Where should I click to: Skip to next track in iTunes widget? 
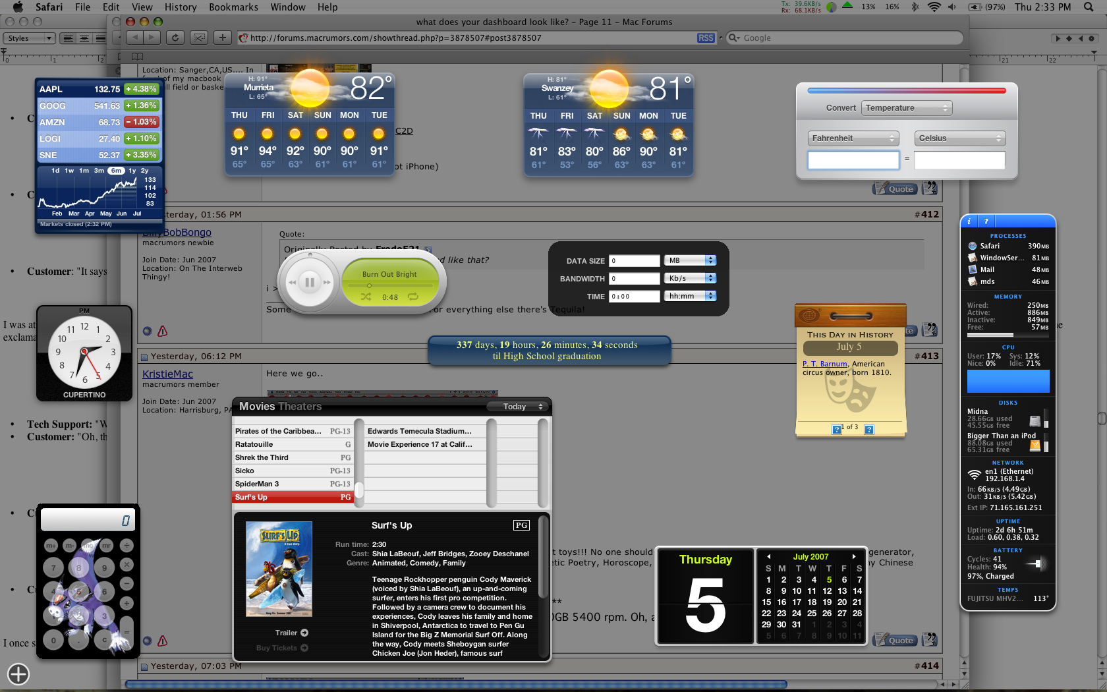coord(327,282)
